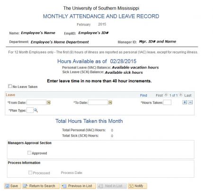Viewport: 213px width, 191px height.
Task: Click the 'Process Date:' label
Action: pyautogui.click(x=72, y=173)
